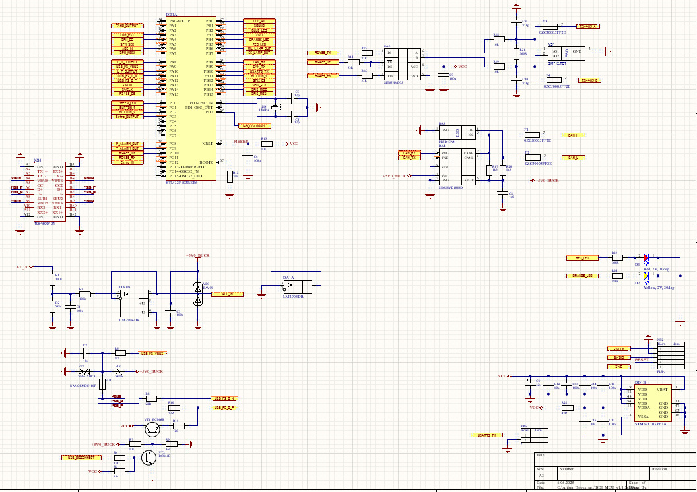Click the P_ALARM_OUT net label

point(127,144)
